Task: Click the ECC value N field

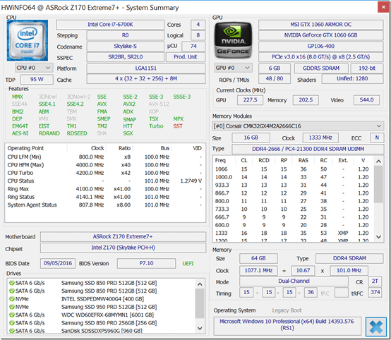Action: pos(377,138)
